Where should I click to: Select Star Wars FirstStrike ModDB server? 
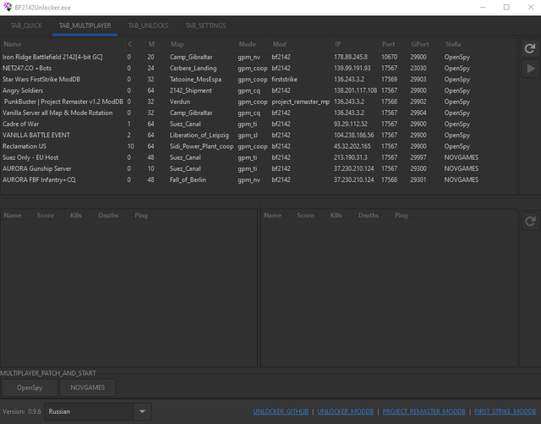[x=258, y=80]
